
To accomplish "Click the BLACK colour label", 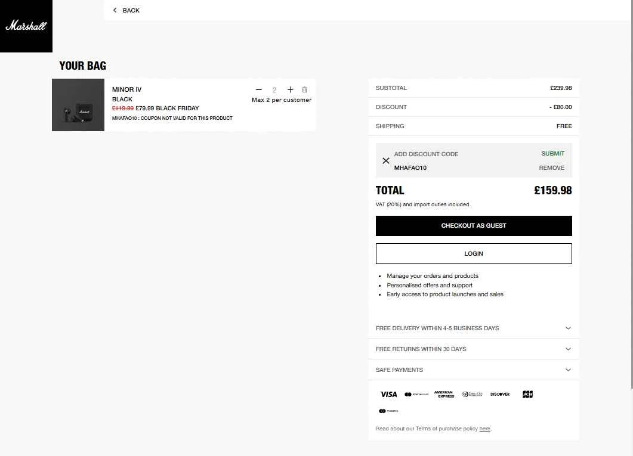I will point(122,99).
